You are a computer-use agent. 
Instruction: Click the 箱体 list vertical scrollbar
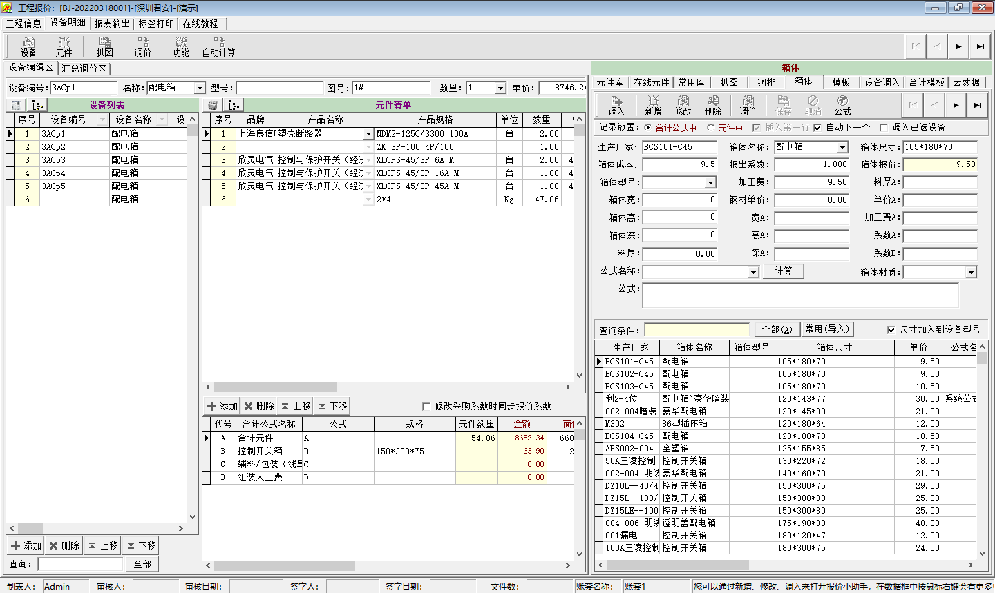[983, 451]
